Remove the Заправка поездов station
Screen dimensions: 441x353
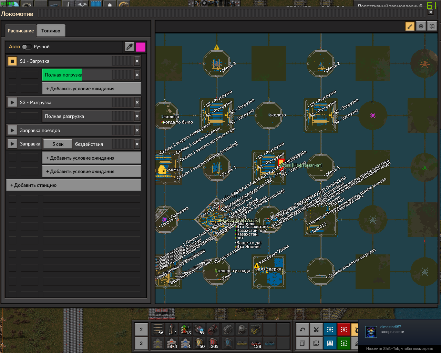pos(137,130)
